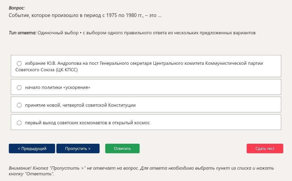Click answer text 'начало политики «ускорения»'
Viewport: 292px width, 181px height.
[58, 88]
